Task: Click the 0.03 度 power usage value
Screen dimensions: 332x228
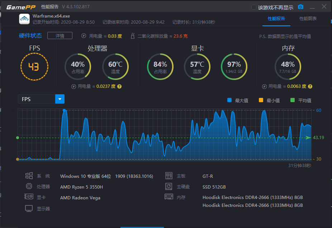Action: (115, 36)
